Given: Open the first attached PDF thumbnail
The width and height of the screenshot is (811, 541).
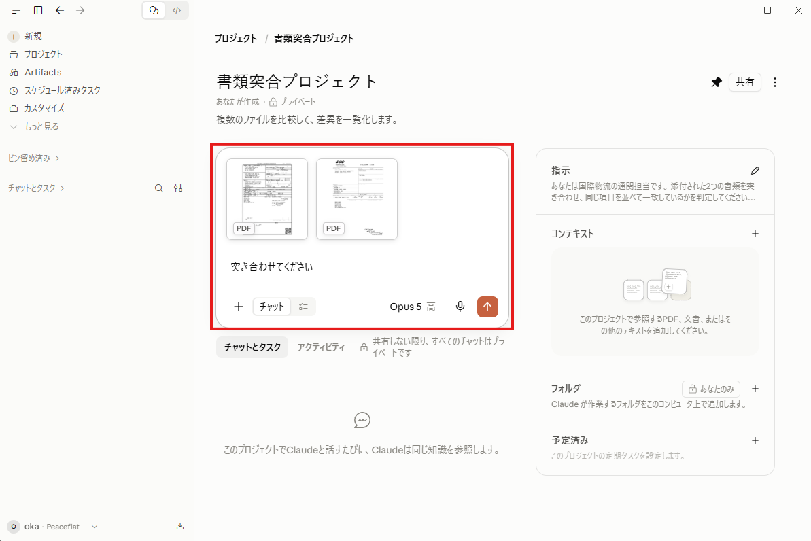Looking at the screenshot, I should (267, 199).
